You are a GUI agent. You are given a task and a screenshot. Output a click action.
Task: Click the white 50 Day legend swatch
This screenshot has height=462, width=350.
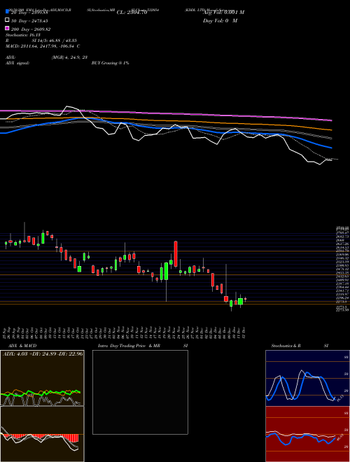(x=7, y=20)
